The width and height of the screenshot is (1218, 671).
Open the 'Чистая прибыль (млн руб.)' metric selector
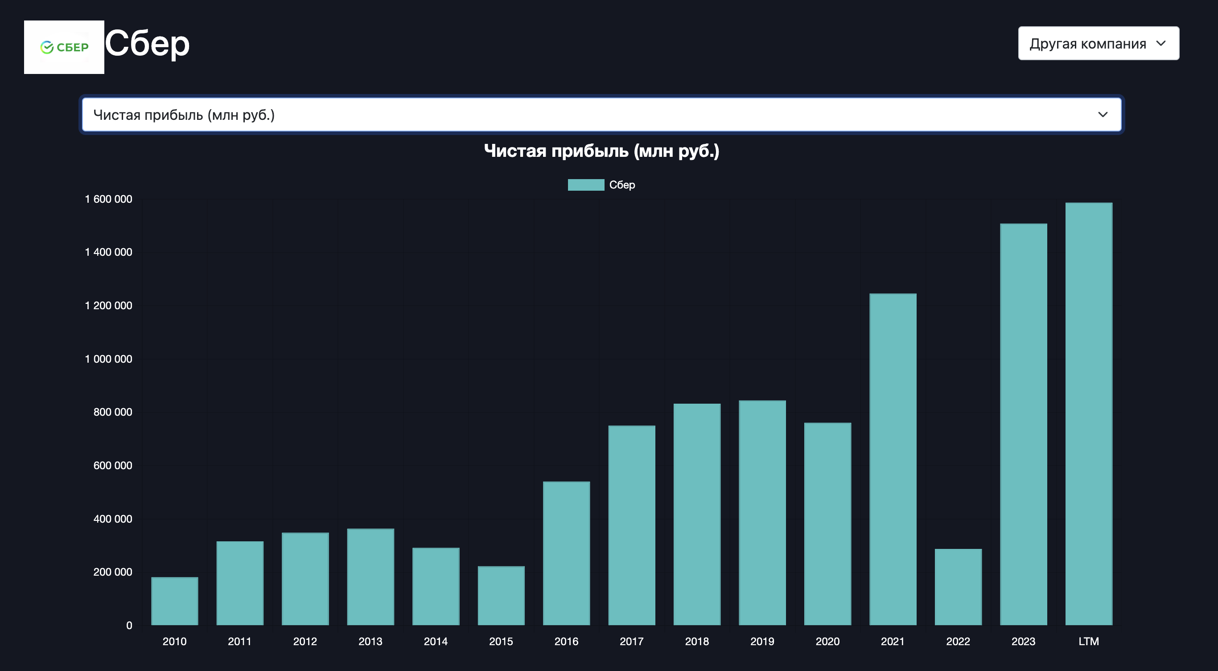tap(601, 115)
